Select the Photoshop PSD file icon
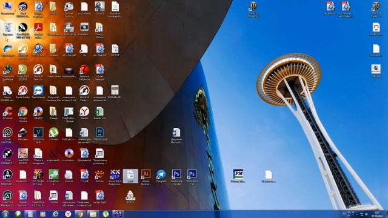 [99, 134]
